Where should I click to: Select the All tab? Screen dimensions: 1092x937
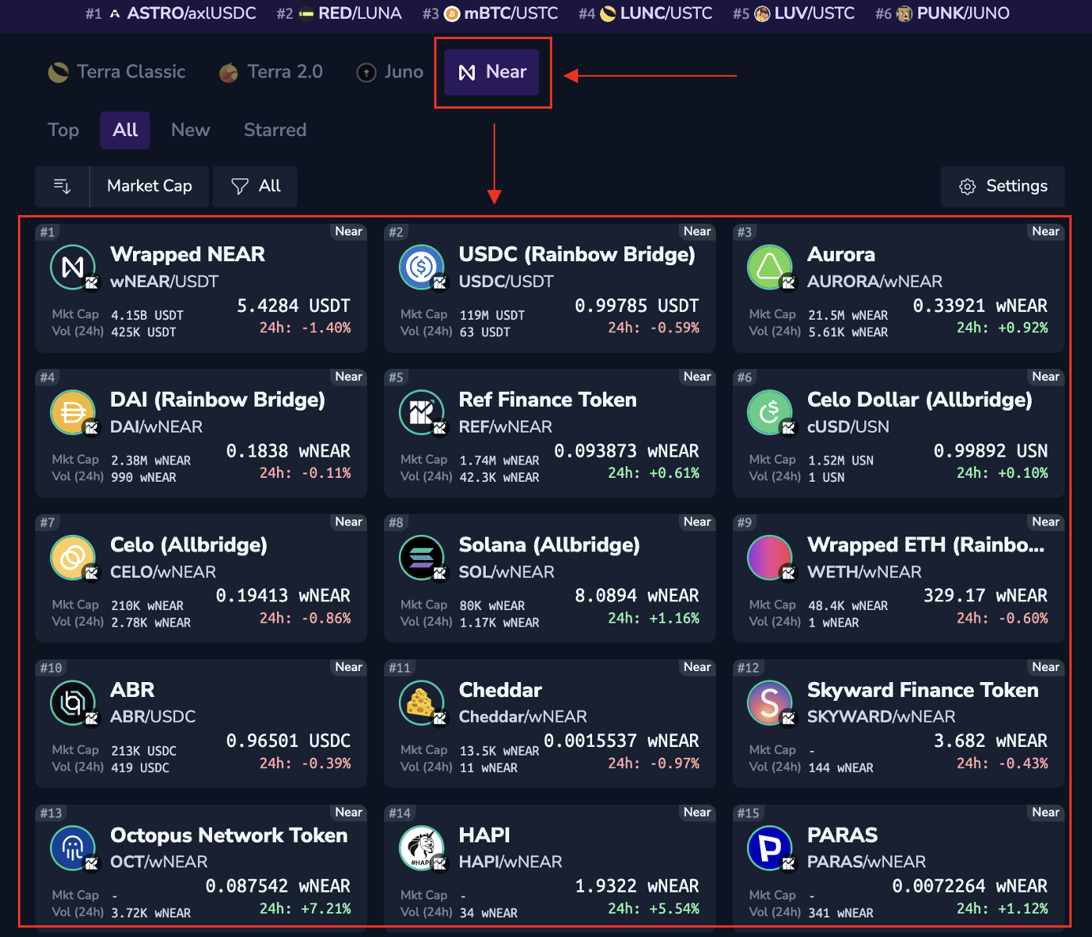pyautogui.click(x=125, y=130)
